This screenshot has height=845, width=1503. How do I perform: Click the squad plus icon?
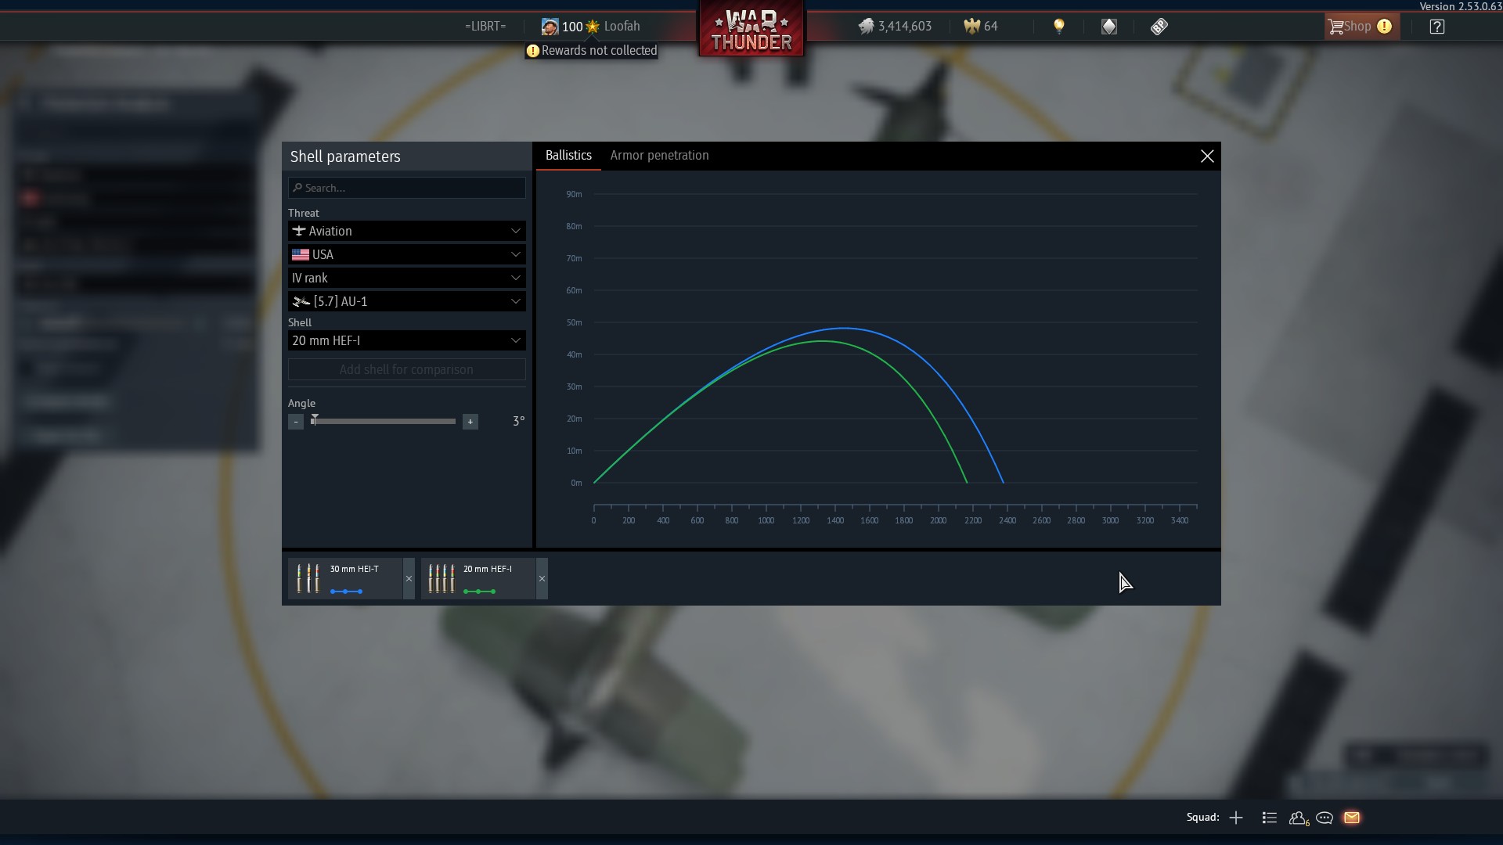(1236, 818)
